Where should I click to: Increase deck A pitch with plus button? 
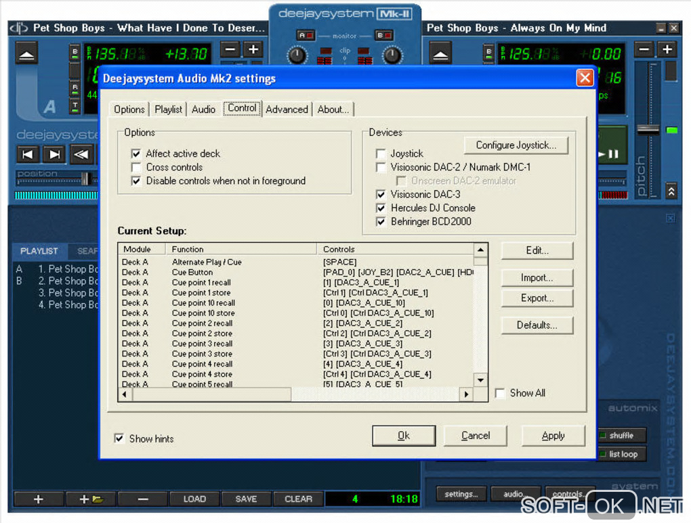pyautogui.click(x=253, y=49)
